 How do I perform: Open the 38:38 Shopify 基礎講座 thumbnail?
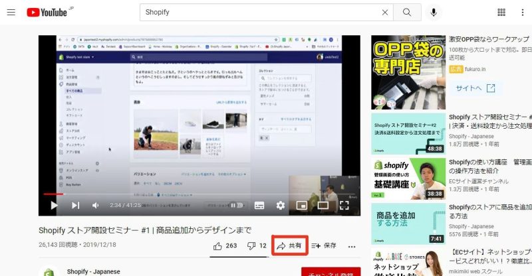(x=408, y=178)
